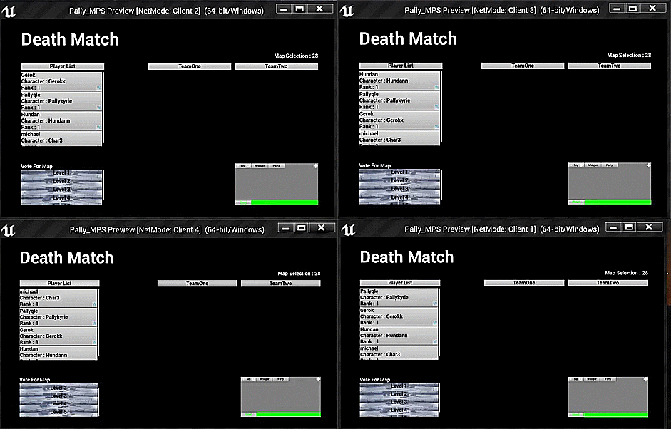Vote for Level 2 in Client 4
Image resolution: width=671 pixels, height=429 pixels.
58,388
